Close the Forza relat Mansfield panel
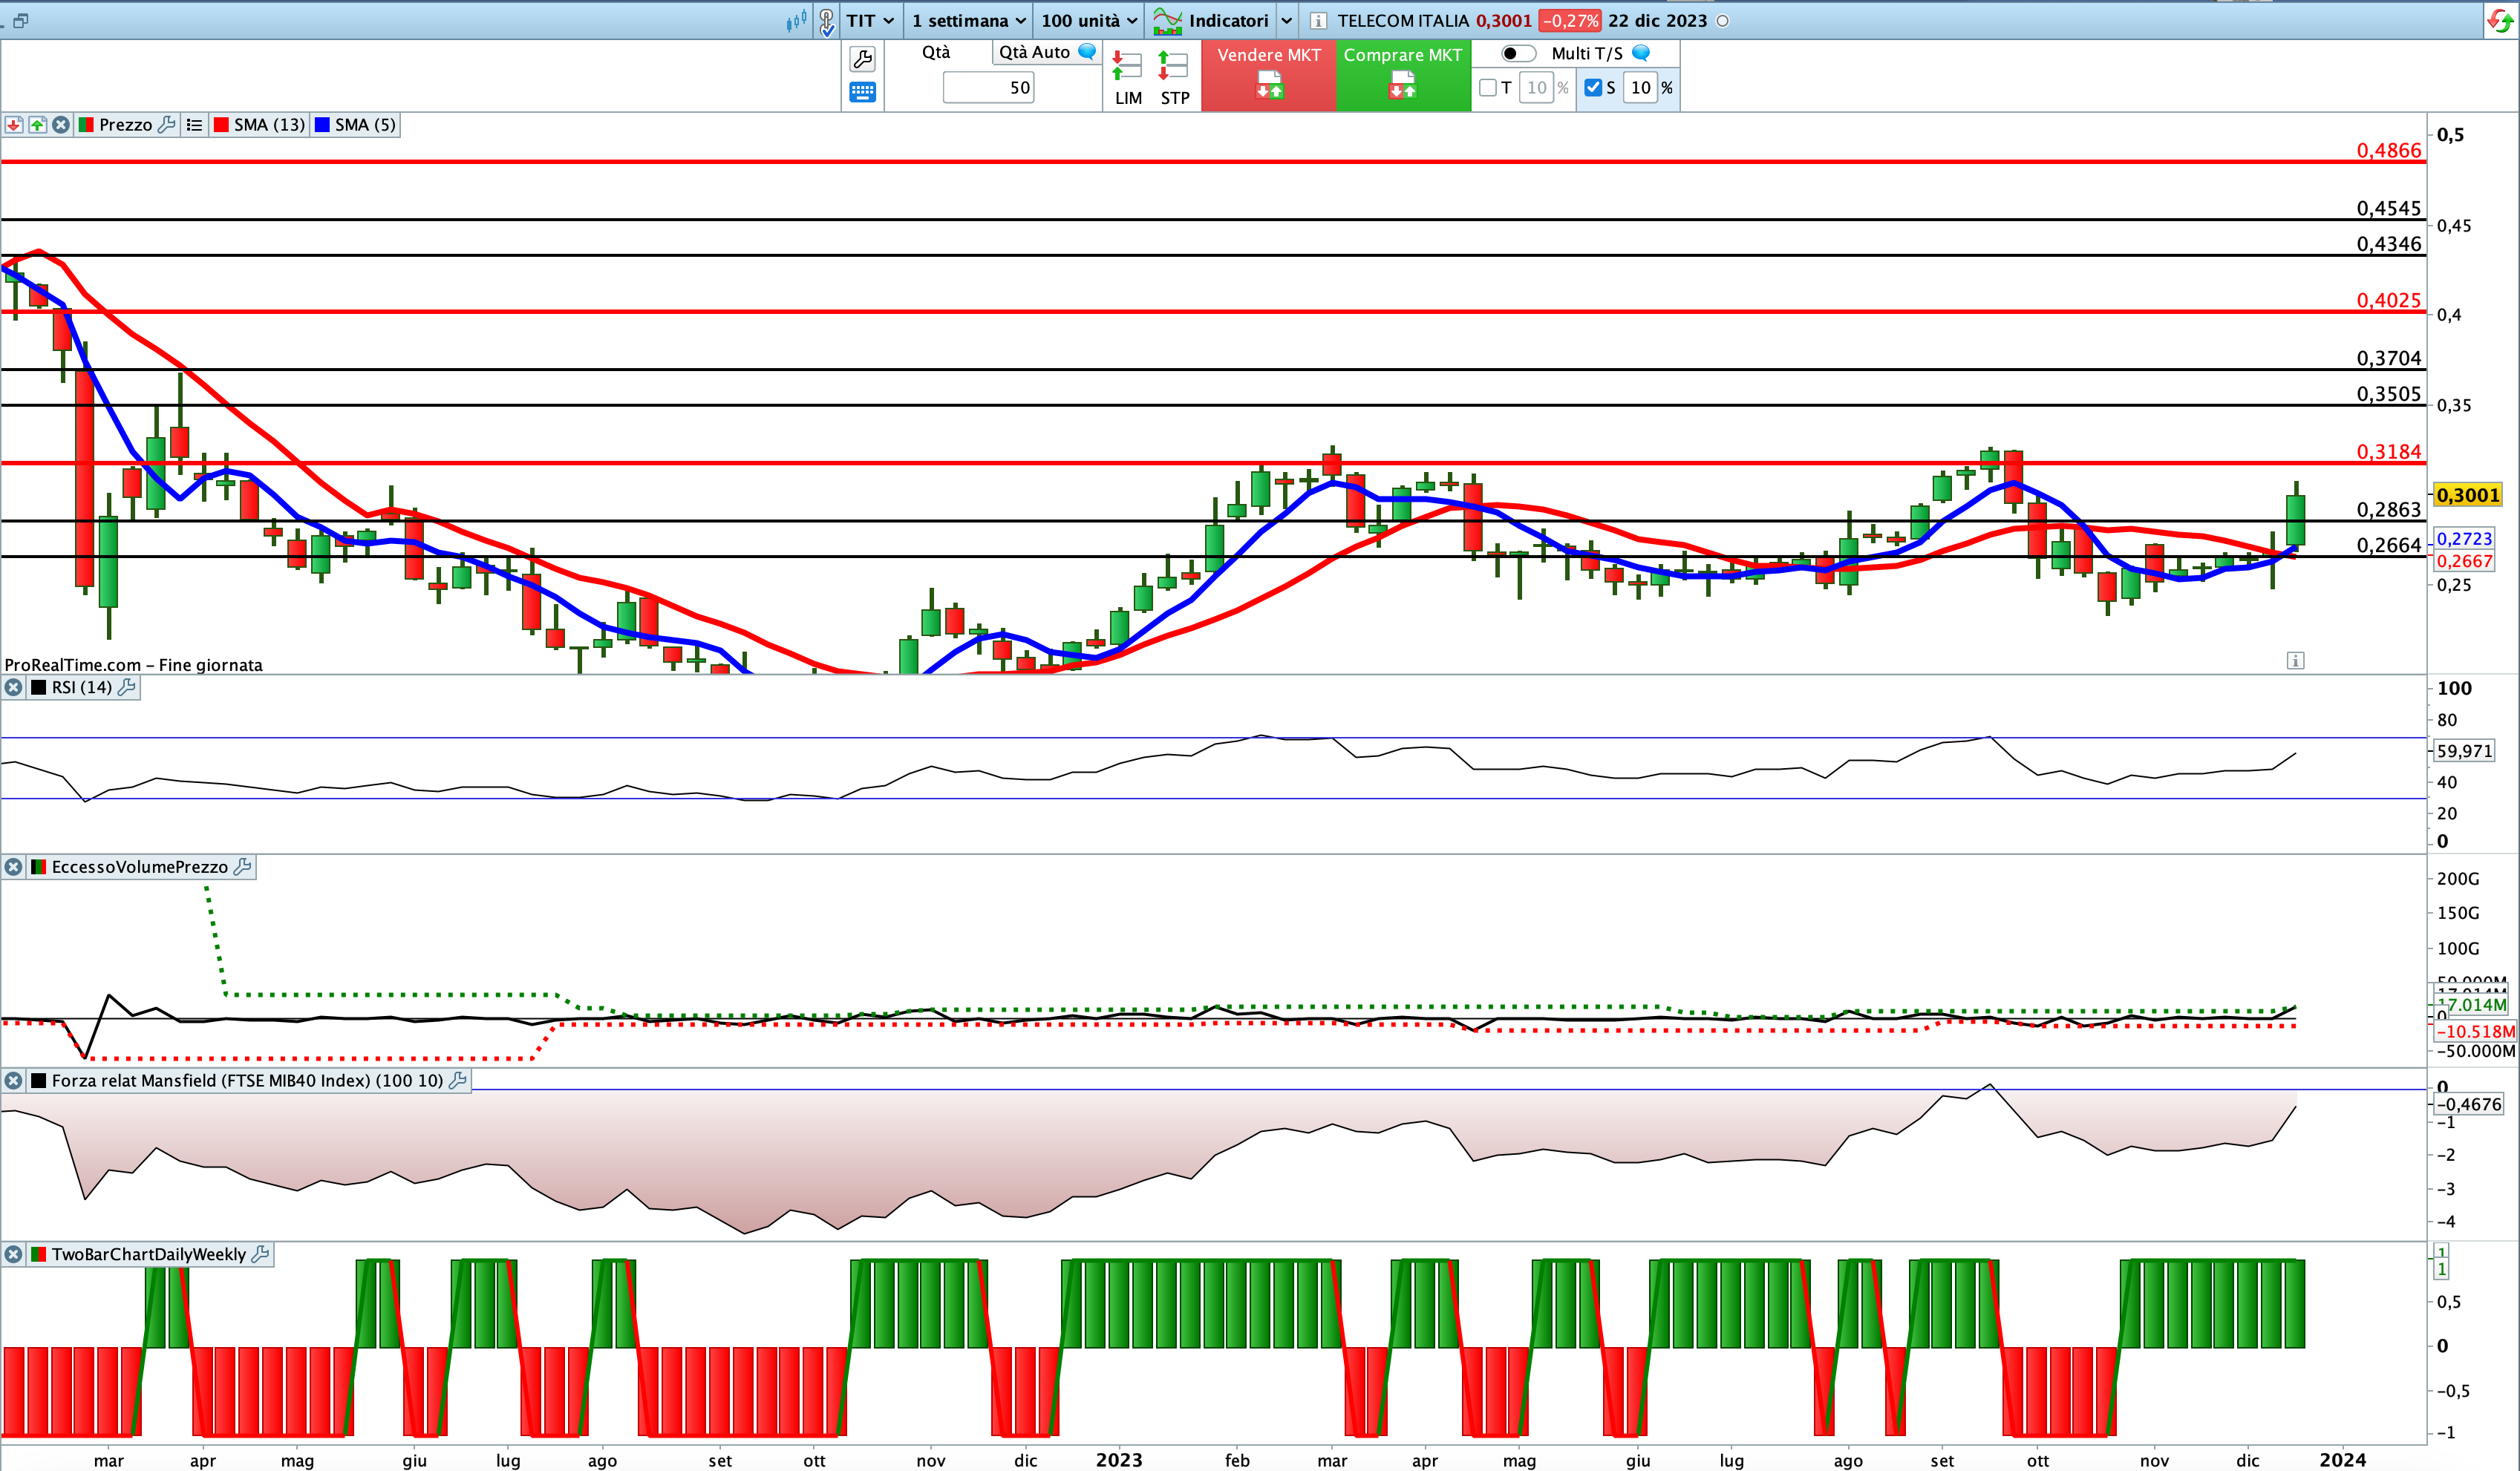 click(x=13, y=1081)
